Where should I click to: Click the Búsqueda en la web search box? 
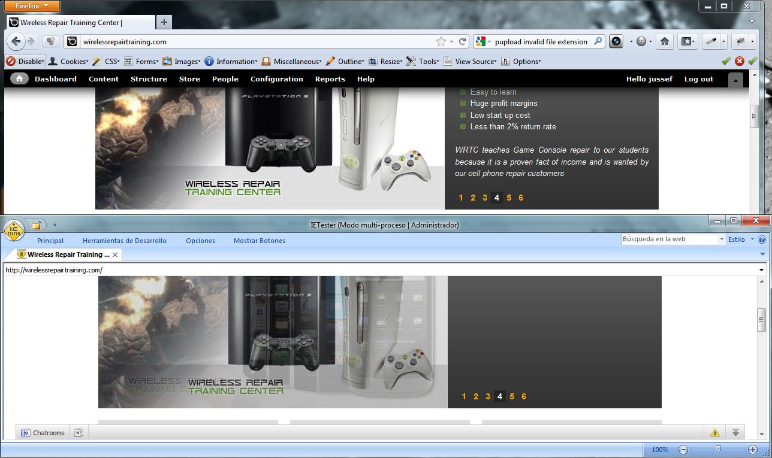[x=670, y=239]
